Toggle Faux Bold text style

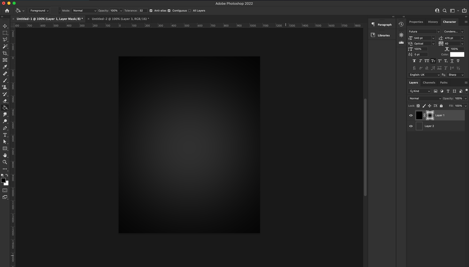point(414,61)
